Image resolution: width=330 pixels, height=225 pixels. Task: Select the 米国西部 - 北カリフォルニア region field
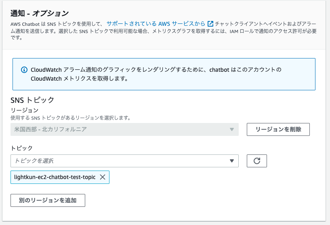pyautogui.click(x=124, y=129)
